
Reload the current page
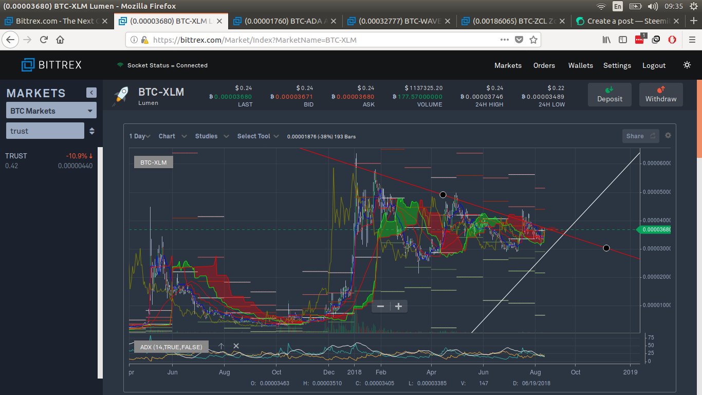tap(44, 40)
